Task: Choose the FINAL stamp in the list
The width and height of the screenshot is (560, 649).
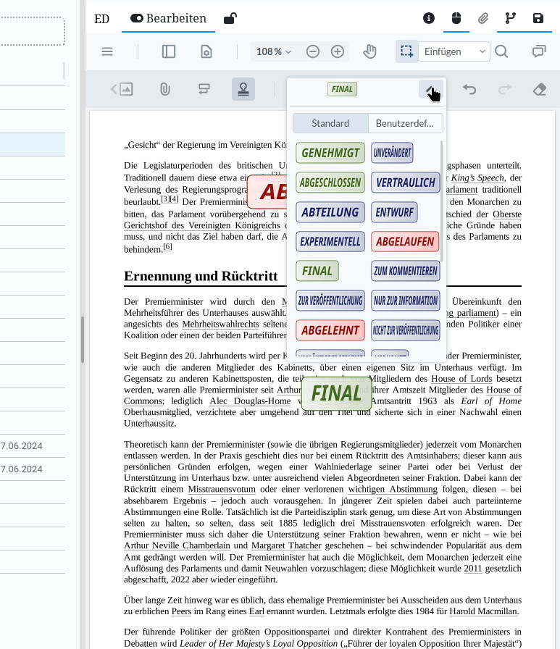Action: click(317, 271)
